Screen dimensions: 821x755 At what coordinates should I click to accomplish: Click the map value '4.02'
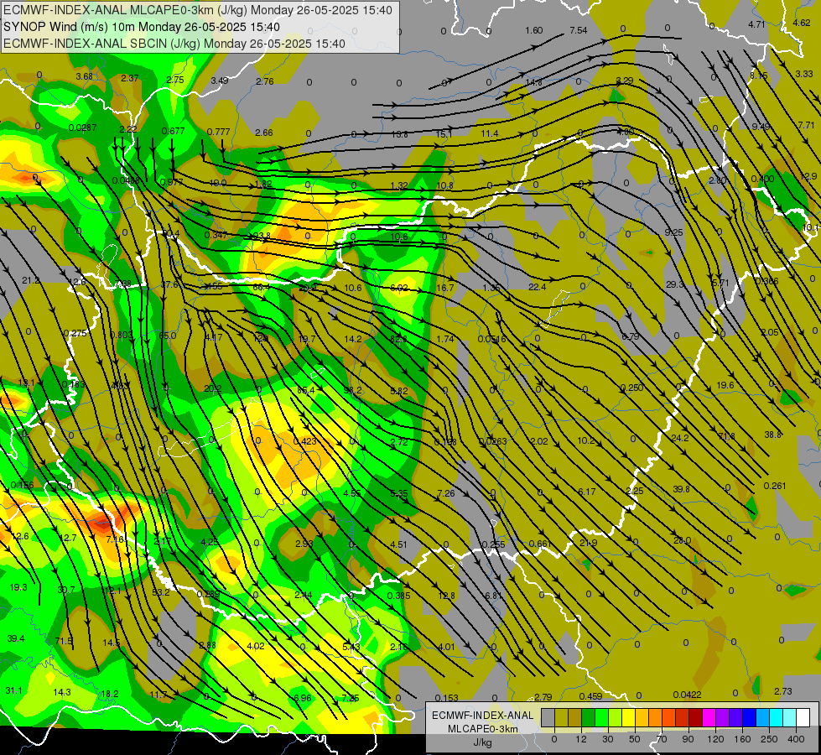pos(256,646)
